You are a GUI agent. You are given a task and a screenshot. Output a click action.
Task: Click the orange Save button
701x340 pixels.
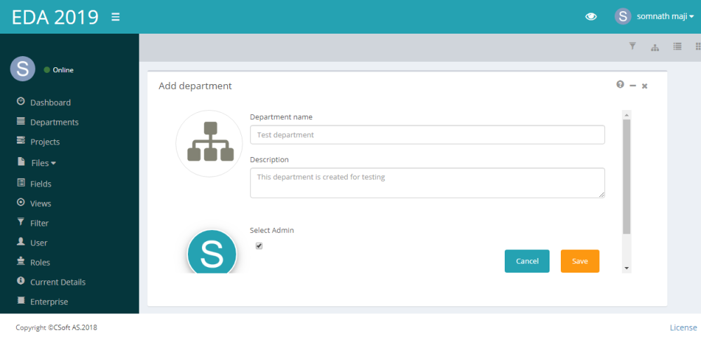tap(580, 261)
